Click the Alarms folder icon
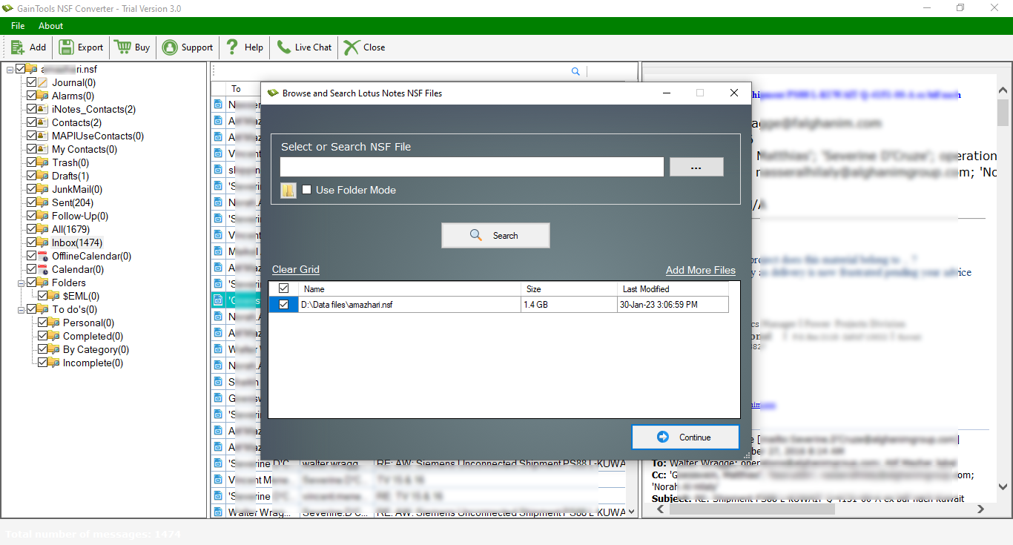This screenshot has height=545, width=1013. click(43, 96)
